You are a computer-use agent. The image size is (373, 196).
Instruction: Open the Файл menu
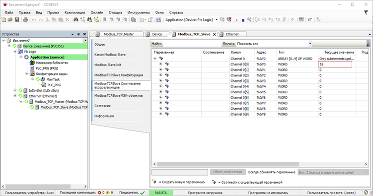(9, 12)
